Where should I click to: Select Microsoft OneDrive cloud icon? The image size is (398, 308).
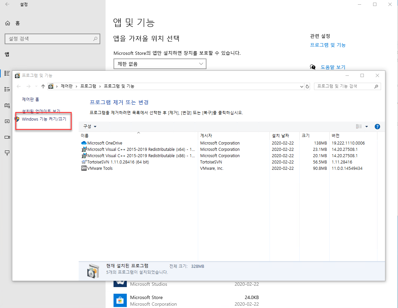coord(84,143)
